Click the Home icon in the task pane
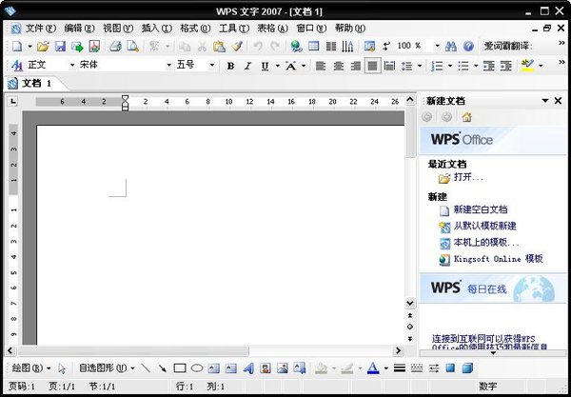The width and height of the screenshot is (571, 397). pyautogui.click(x=467, y=117)
